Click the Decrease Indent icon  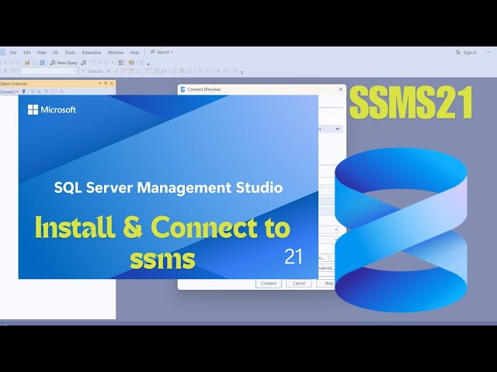point(217,71)
